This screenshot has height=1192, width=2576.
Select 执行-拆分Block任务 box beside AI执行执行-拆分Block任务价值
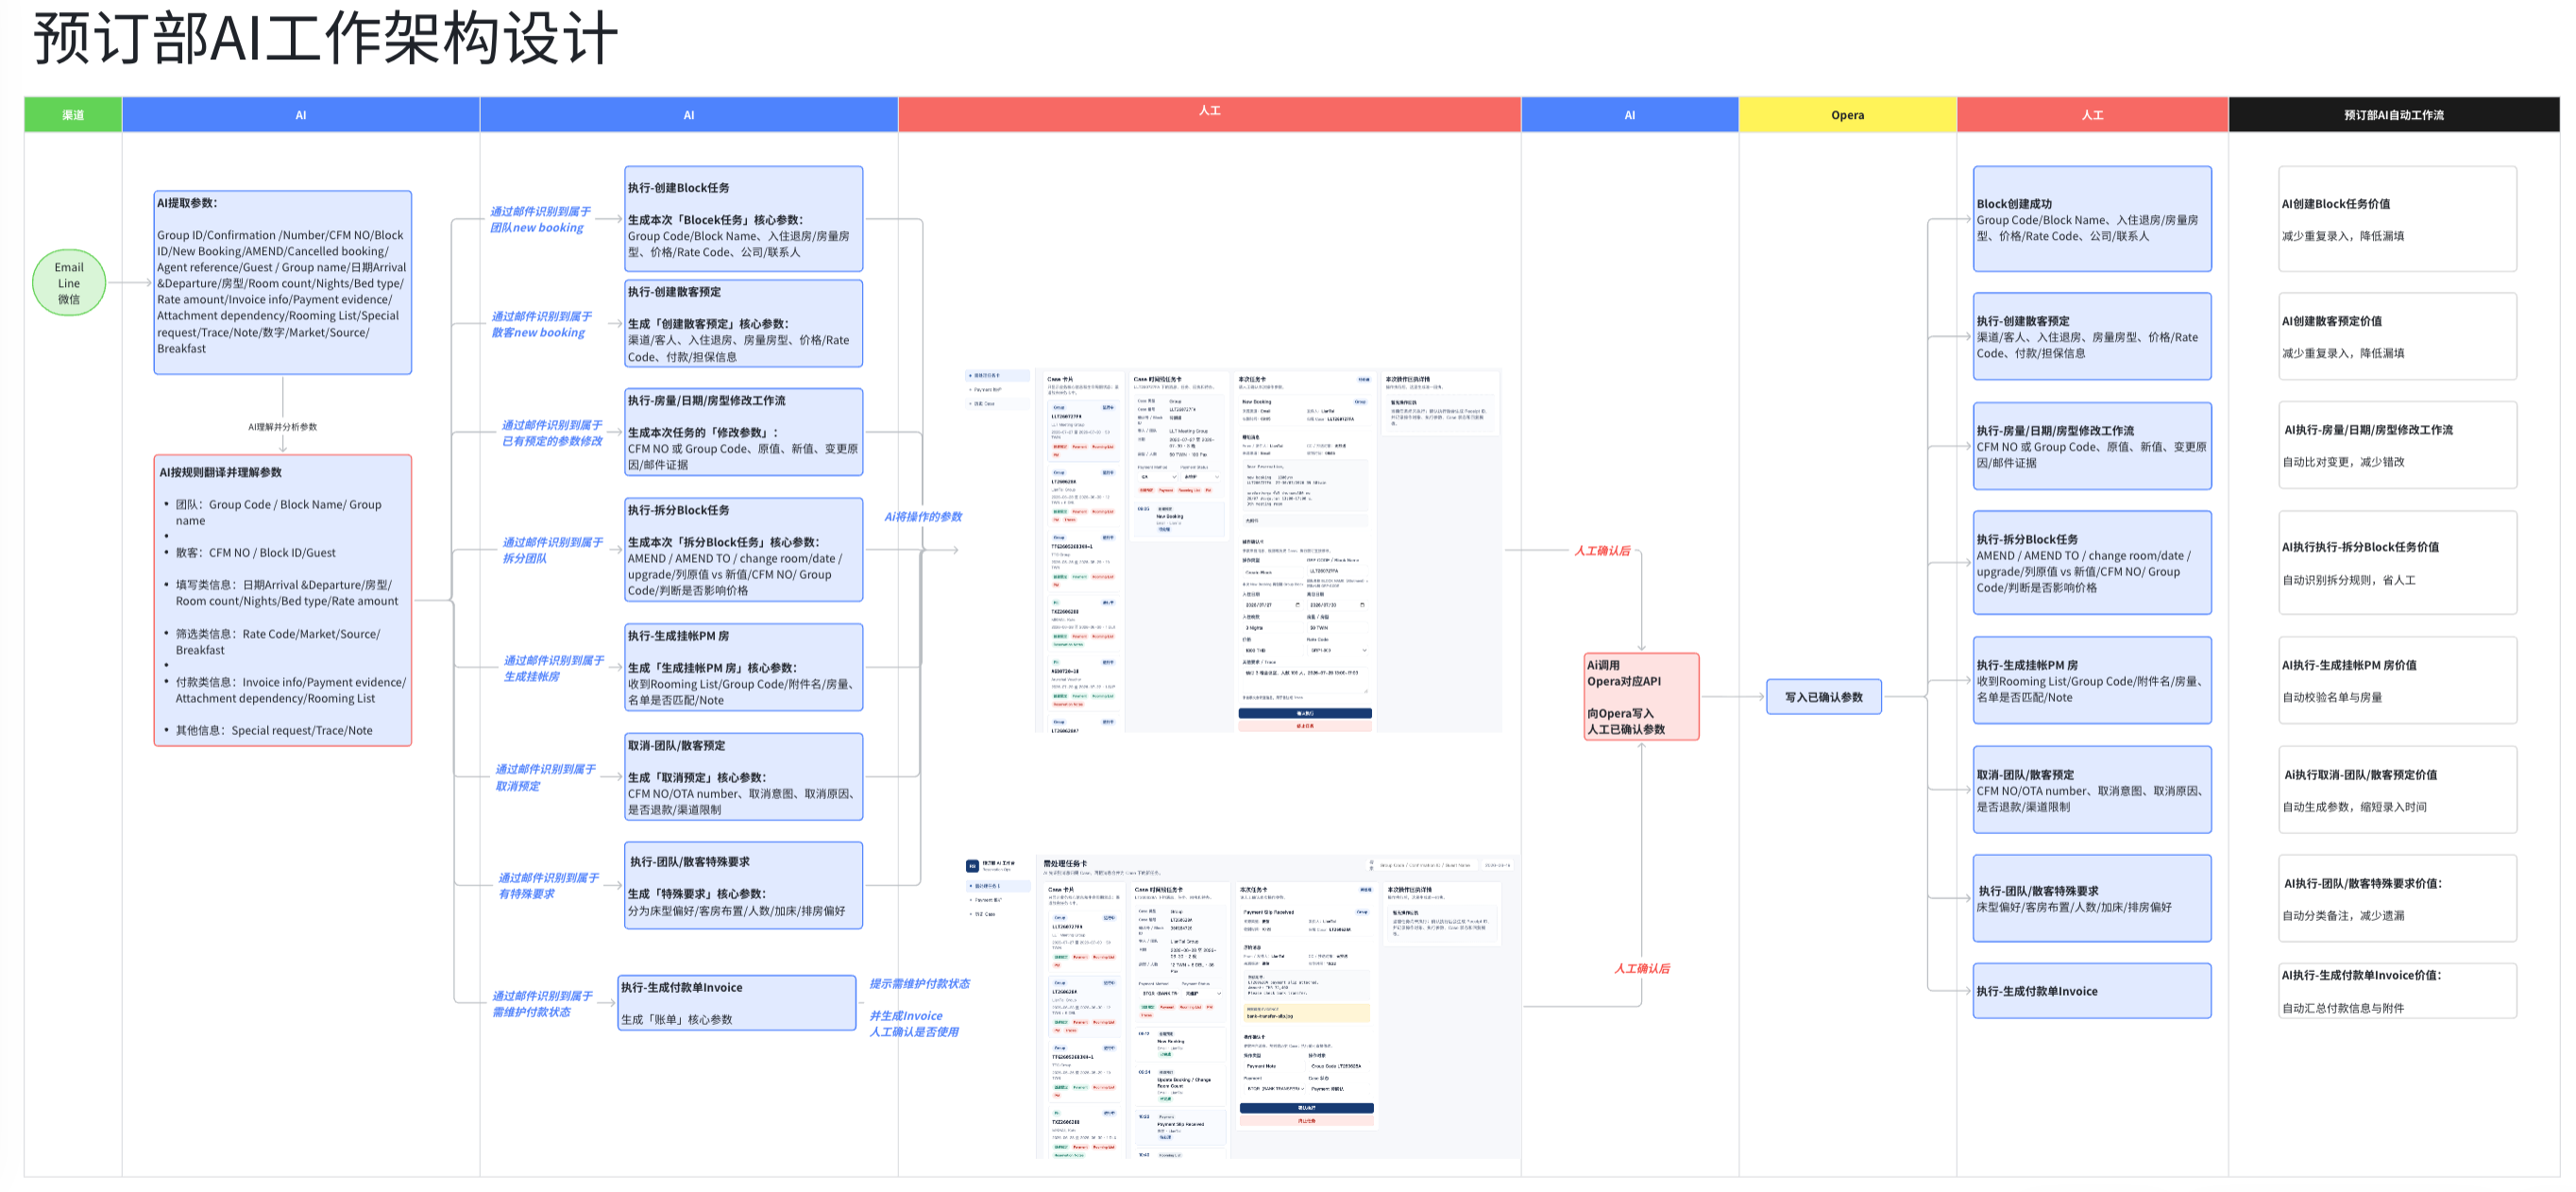[x=2092, y=563]
